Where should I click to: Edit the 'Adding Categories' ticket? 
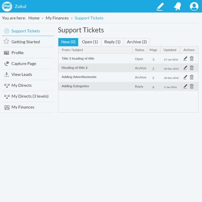click(x=185, y=86)
